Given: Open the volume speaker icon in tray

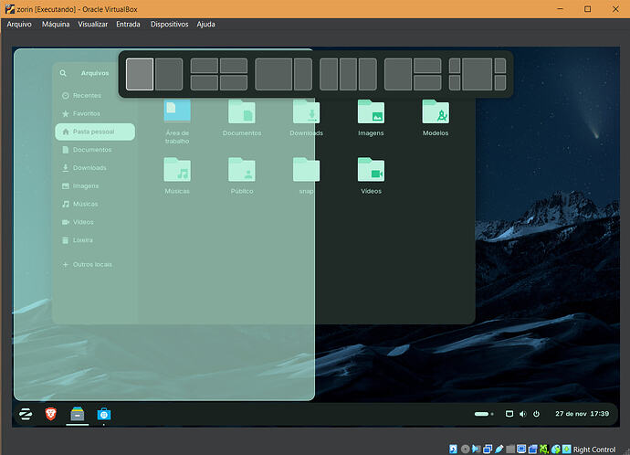Looking at the screenshot, I should coord(522,414).
